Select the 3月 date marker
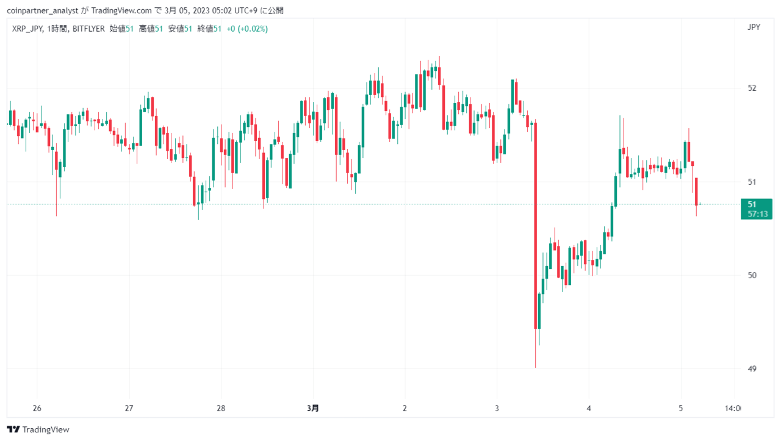This screenshot has height=441, width=781. pos(312,408)
